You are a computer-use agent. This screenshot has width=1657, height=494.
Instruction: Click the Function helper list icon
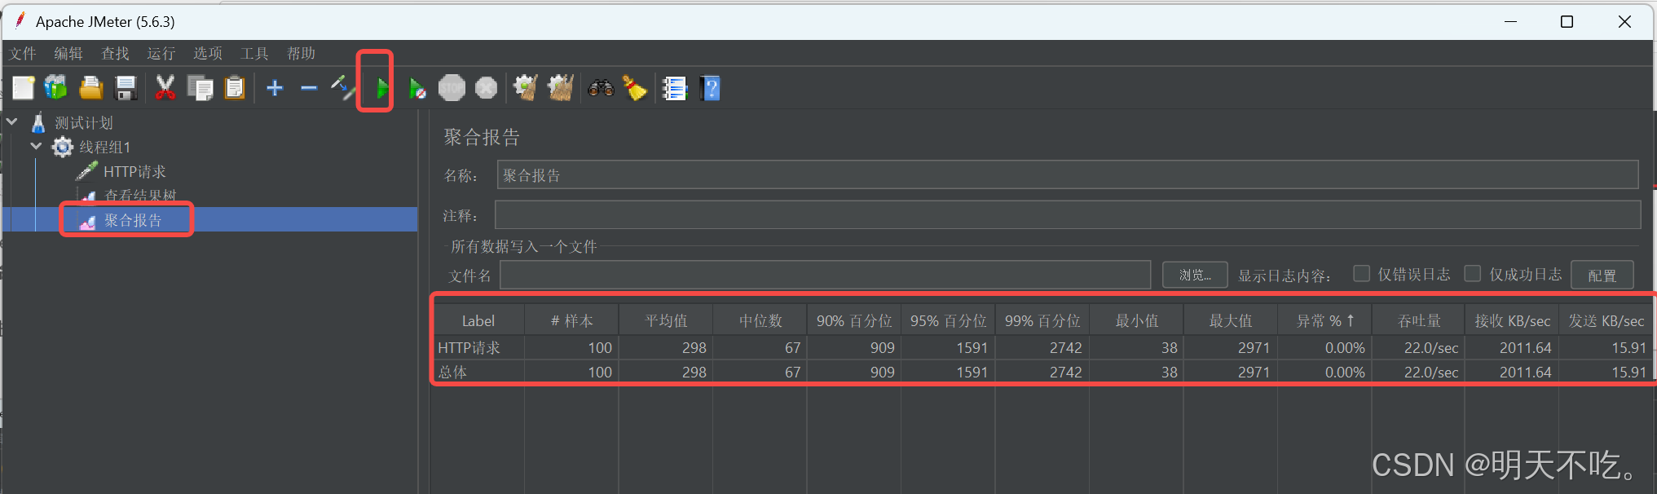point(675,88)
